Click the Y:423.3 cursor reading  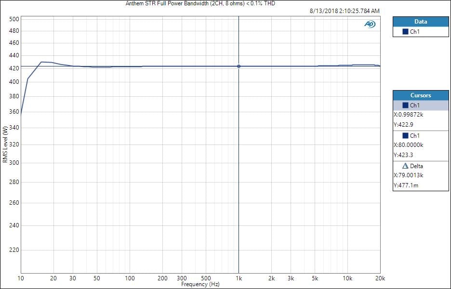[x=404, y=155]
